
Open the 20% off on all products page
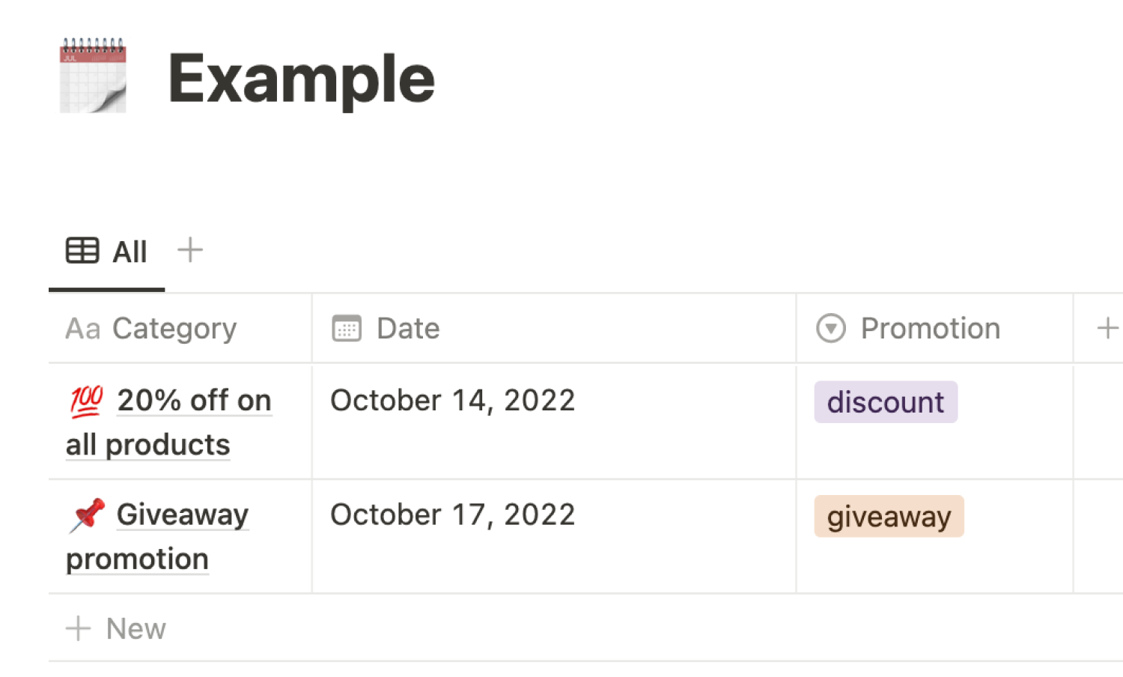[169, 422]
